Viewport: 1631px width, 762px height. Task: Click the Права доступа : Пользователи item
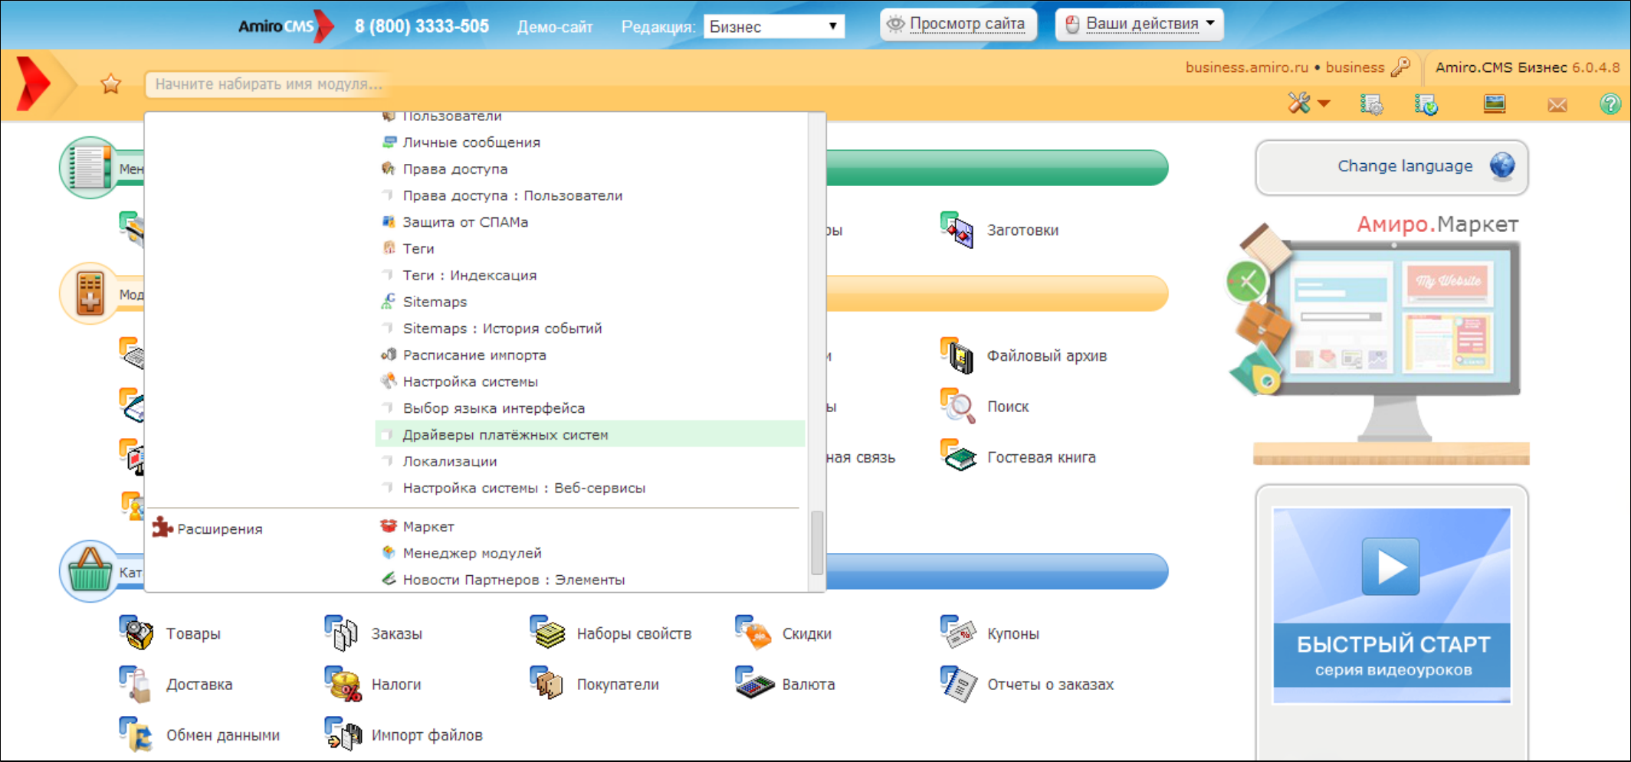pos(513,196)
